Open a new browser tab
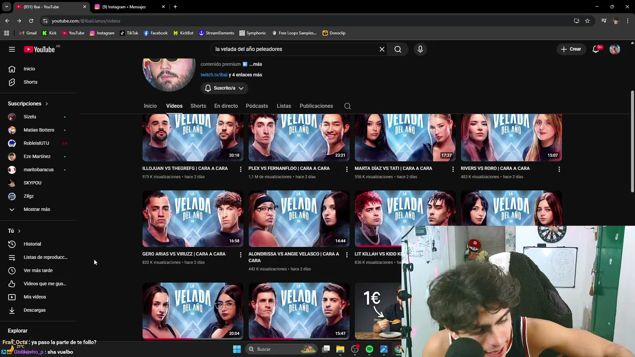635x357 pixels. pos(175,7)
